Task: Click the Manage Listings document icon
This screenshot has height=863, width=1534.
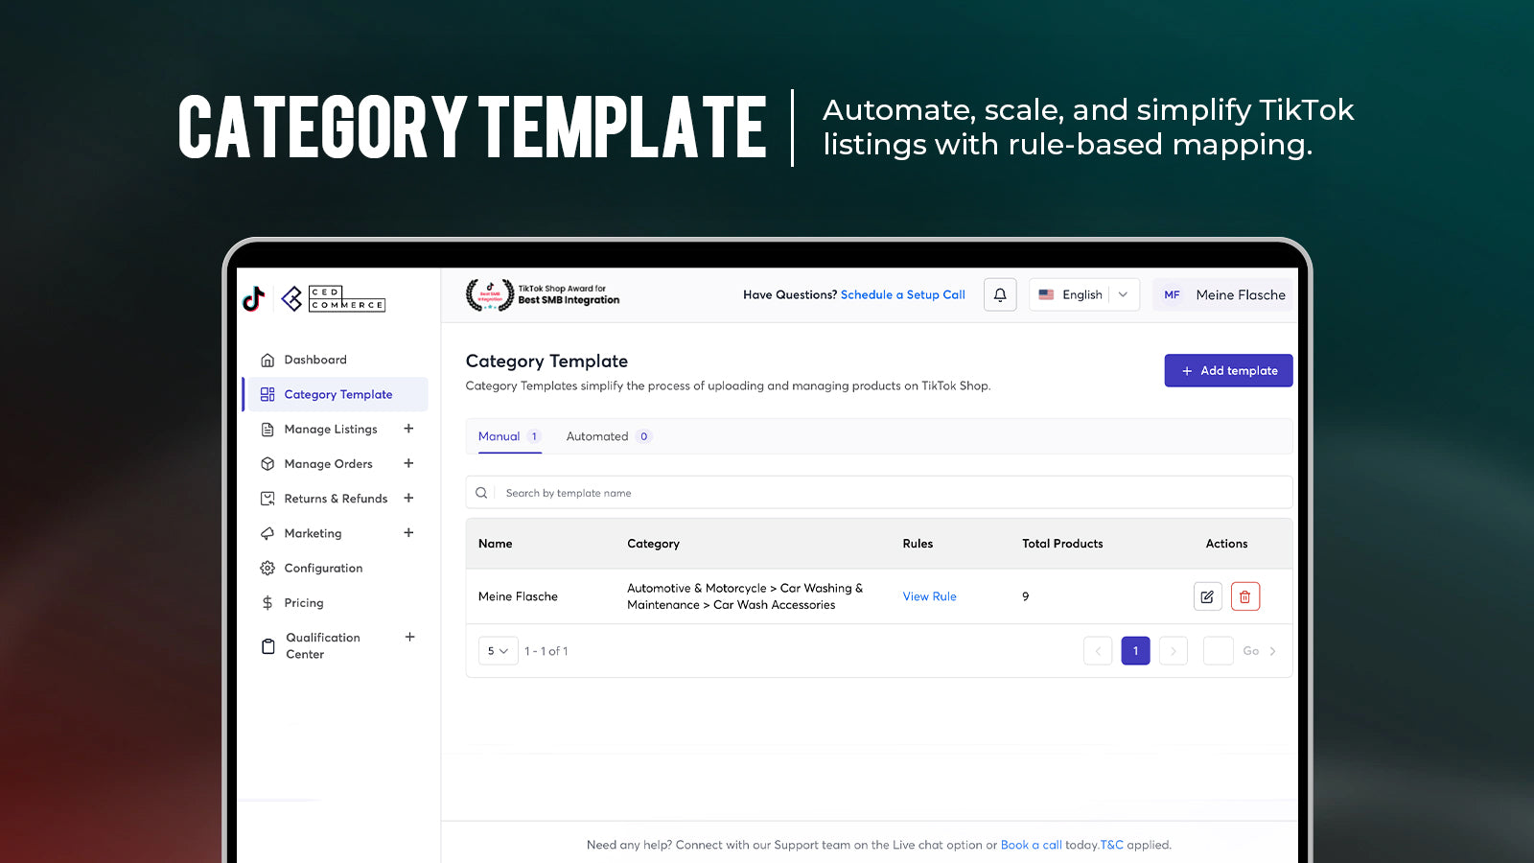Action: click(267, 430)
